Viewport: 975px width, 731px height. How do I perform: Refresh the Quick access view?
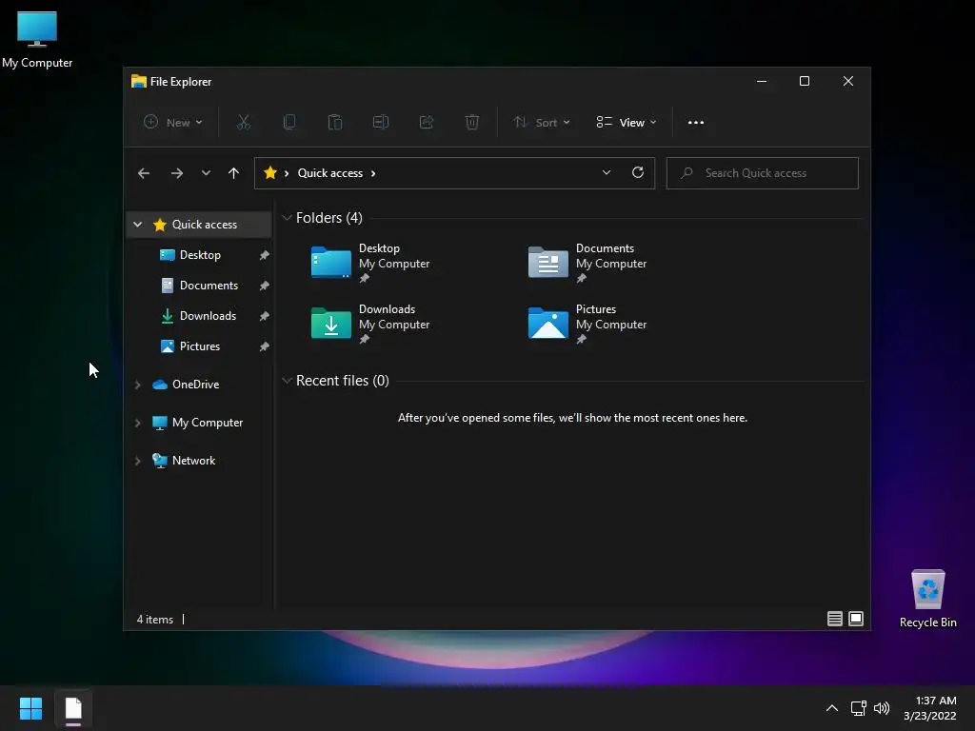tap(638, 173)
